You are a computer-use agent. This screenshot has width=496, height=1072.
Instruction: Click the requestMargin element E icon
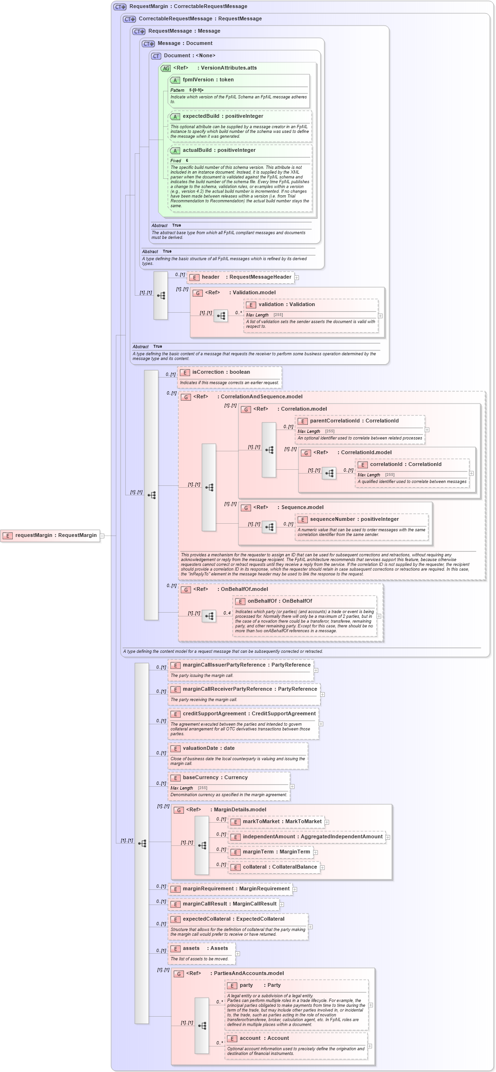tap(8, 536)
